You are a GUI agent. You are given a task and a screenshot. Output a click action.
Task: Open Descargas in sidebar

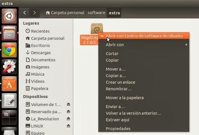pyautogui.click(x=46, y=52)
